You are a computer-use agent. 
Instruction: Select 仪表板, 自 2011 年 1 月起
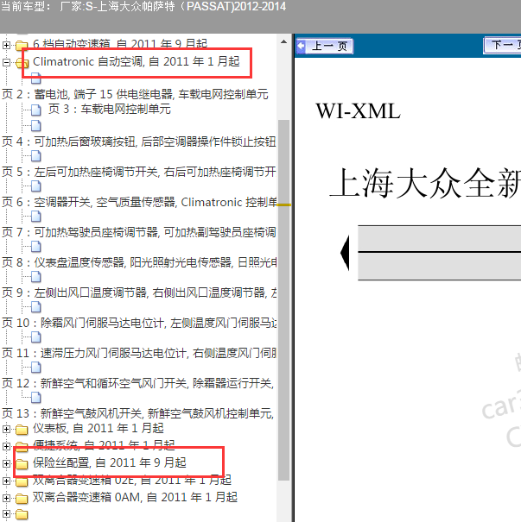click(x=98, y=428)
